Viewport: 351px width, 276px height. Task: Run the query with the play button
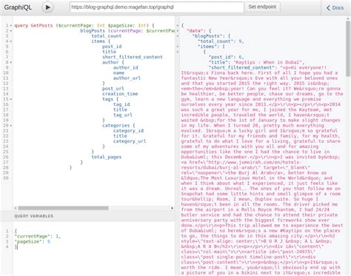(x=47, y=7)
